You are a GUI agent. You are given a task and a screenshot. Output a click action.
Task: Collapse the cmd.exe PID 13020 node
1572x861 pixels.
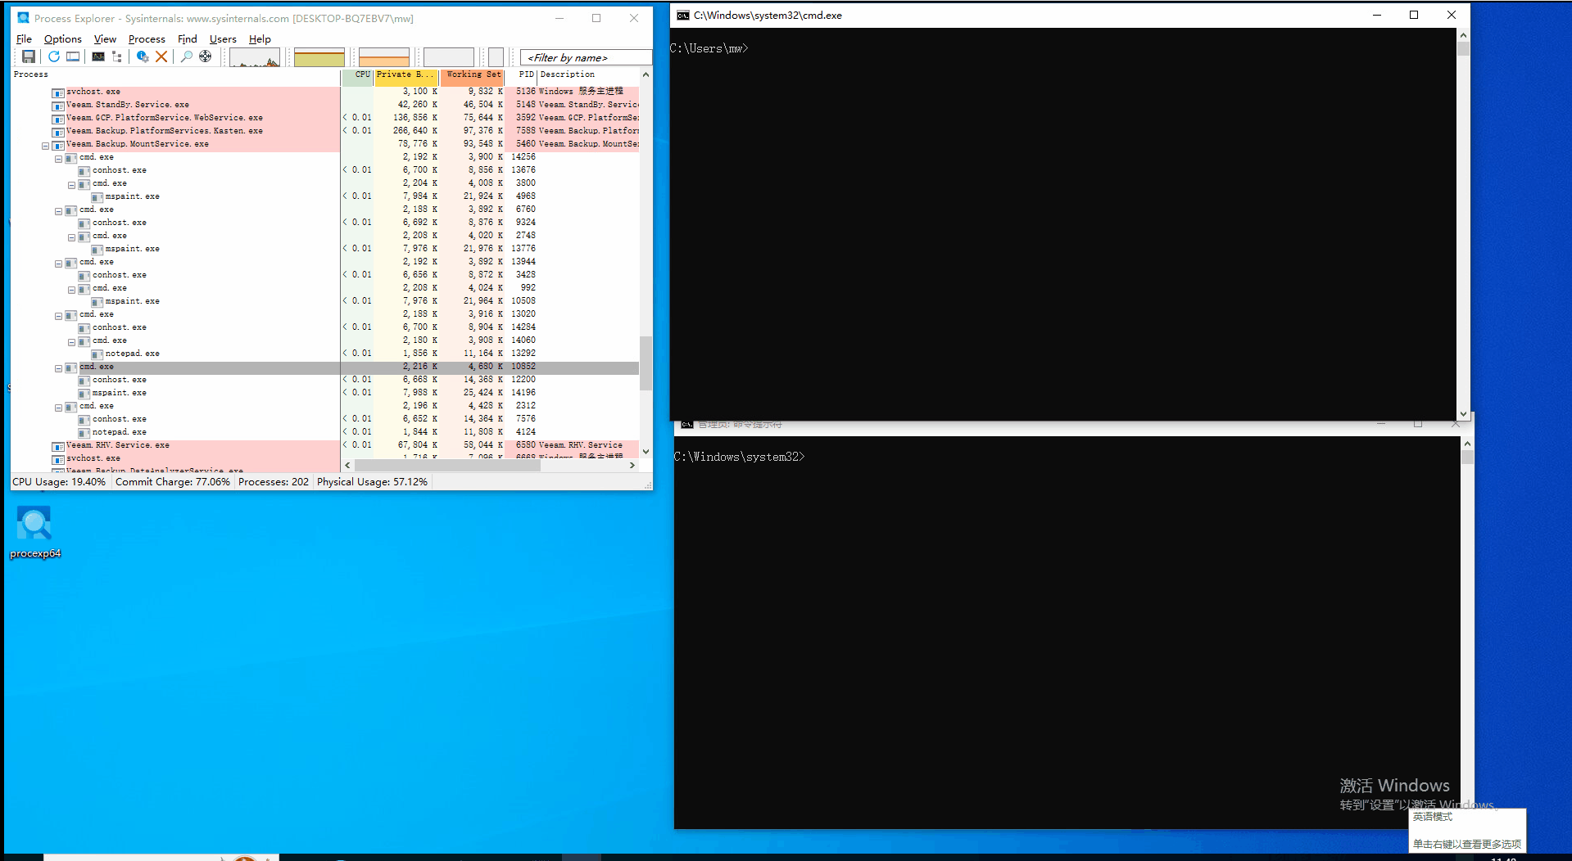click(58, 316)
